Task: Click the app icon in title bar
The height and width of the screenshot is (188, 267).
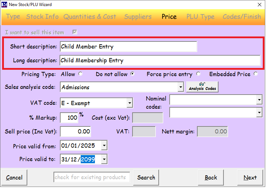Action: [x=4, y=5]
